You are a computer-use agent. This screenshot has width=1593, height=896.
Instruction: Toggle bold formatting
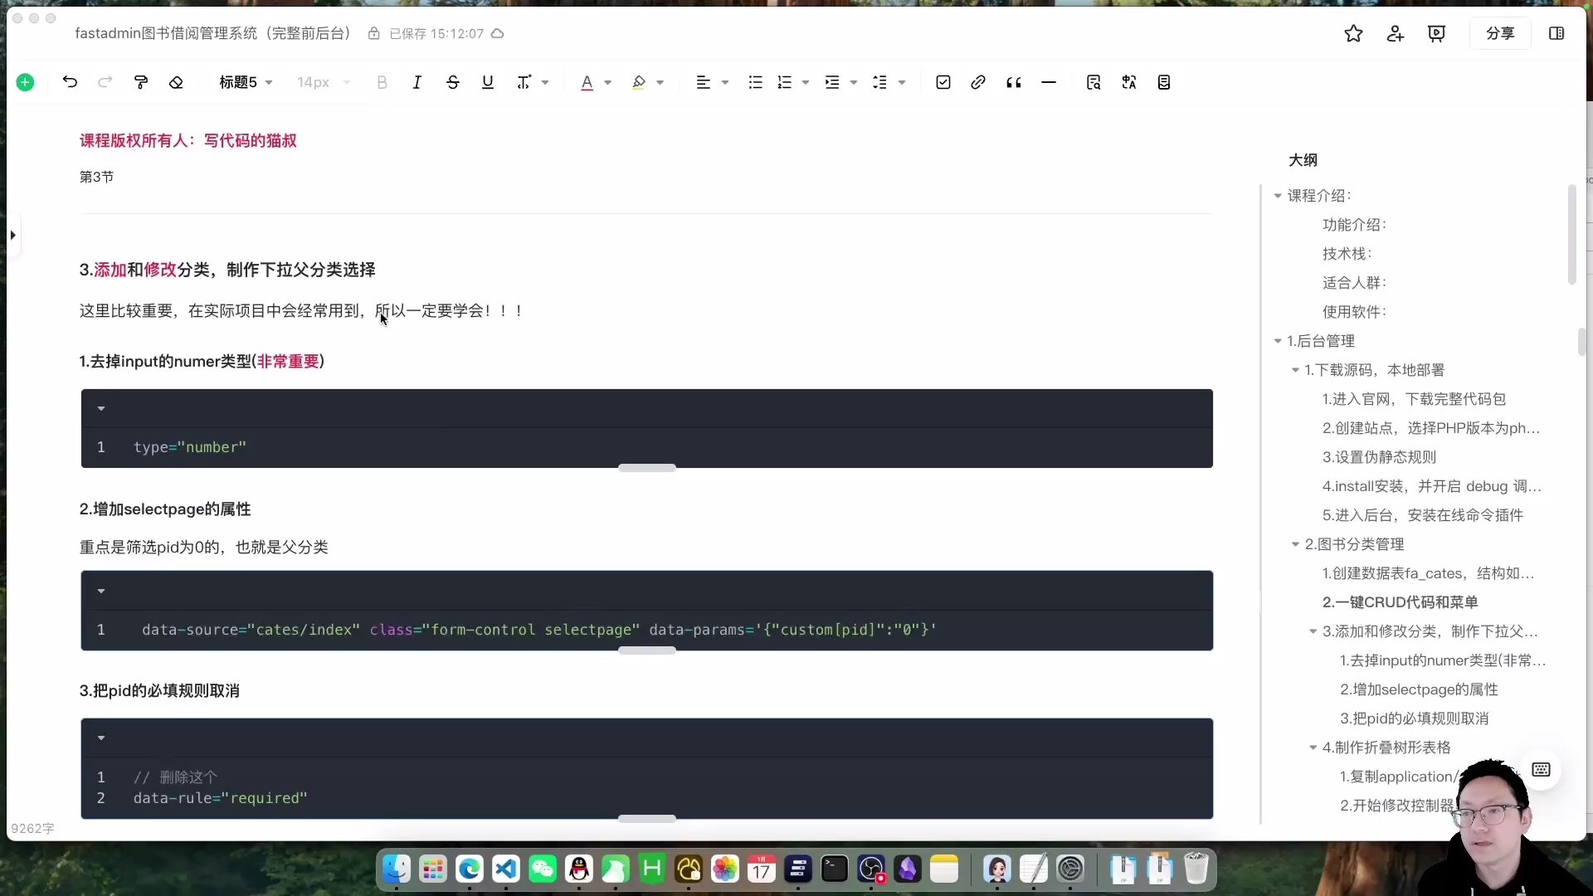coord(382,82)
